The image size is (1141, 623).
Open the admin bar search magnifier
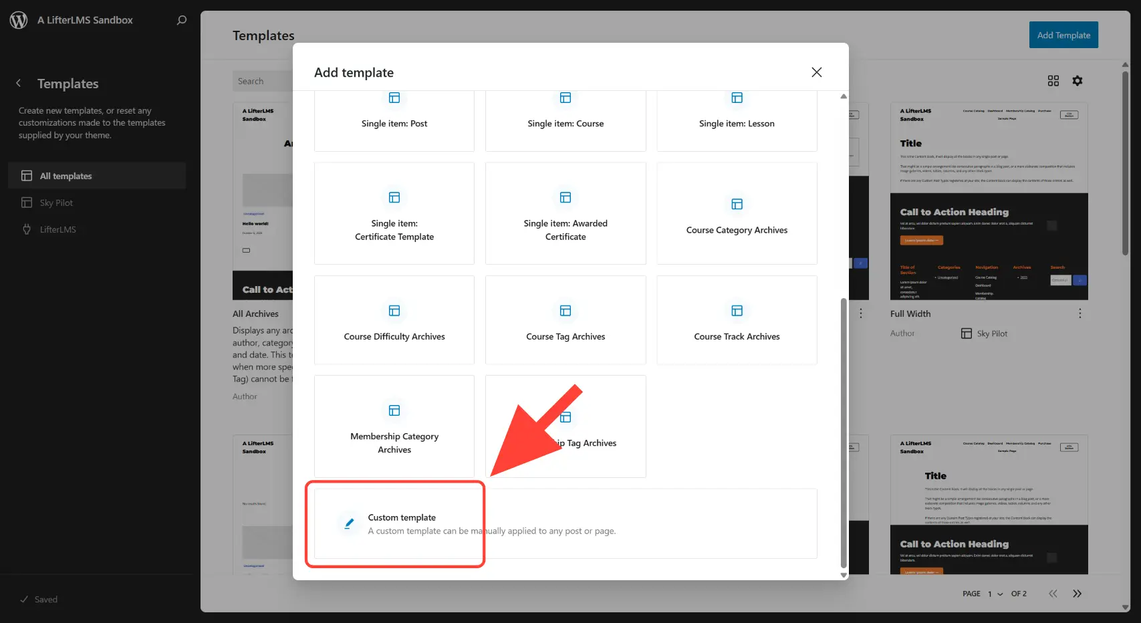[180, 20]
